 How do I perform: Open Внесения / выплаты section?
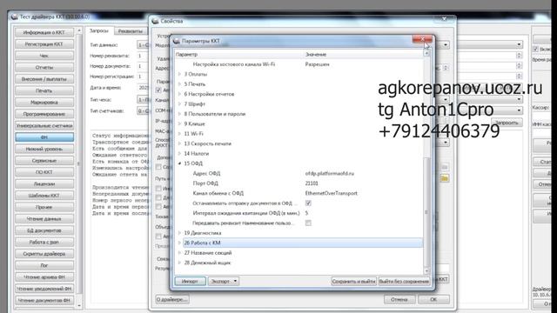point(44,79)
